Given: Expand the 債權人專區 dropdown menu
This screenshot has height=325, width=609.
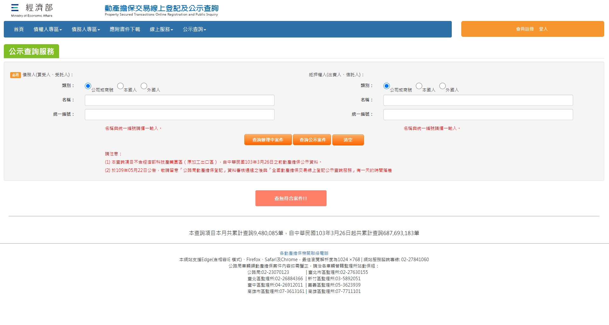Looking at the screenshot, I should click(x=48, y=29).
